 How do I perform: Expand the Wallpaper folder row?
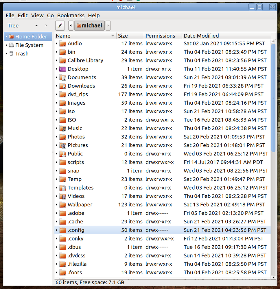click(56, 205)
